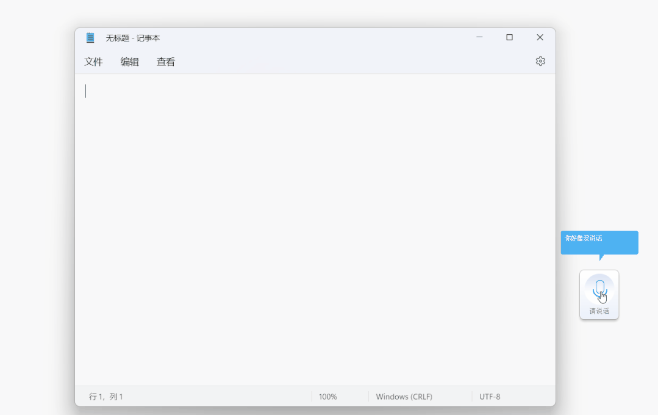Click empty menu bar space left of gear
Screen dimensions: 658x415
[x=352, y=62]
